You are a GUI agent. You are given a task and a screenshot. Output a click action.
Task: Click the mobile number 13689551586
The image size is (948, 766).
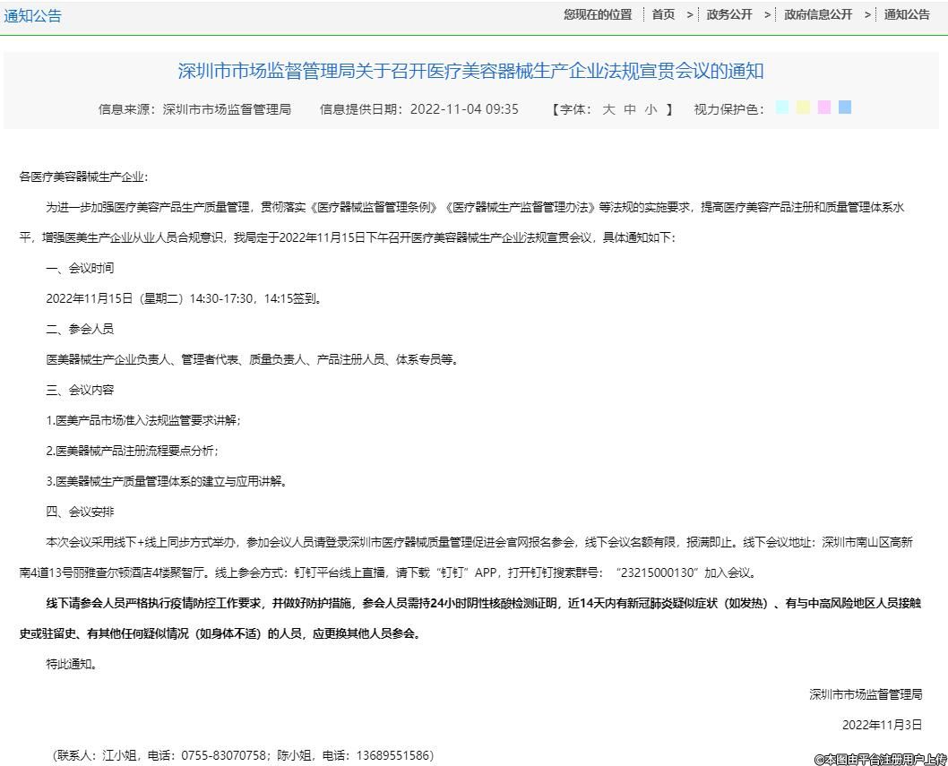[x=394, y=755]
